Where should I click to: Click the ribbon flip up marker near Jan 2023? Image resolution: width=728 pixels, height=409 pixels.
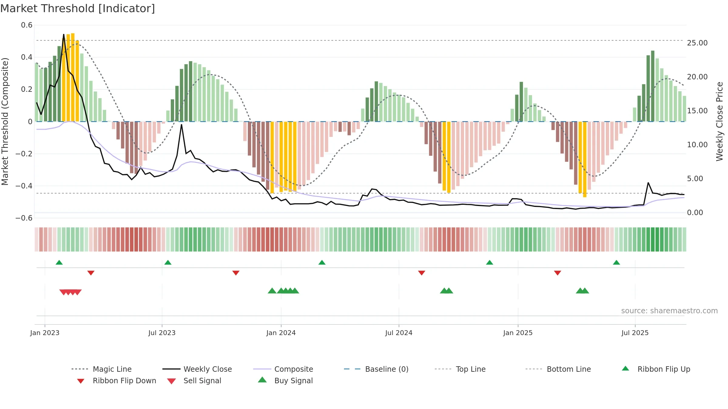point(59,262)
